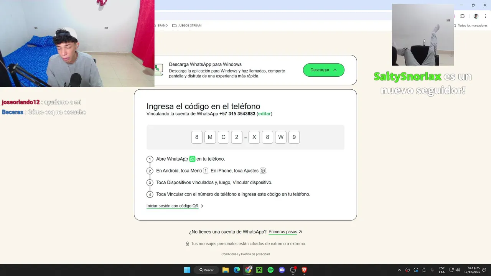The width and height of the screenshot is (491, 276).
Task: Open the BRAND bookmarks folder
Action: pyautogui.click(x=161, y=25)
